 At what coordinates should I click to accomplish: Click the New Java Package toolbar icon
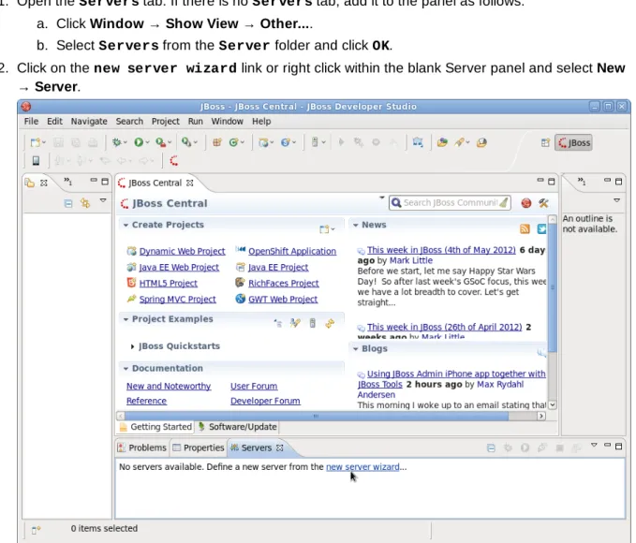point(217,142)
